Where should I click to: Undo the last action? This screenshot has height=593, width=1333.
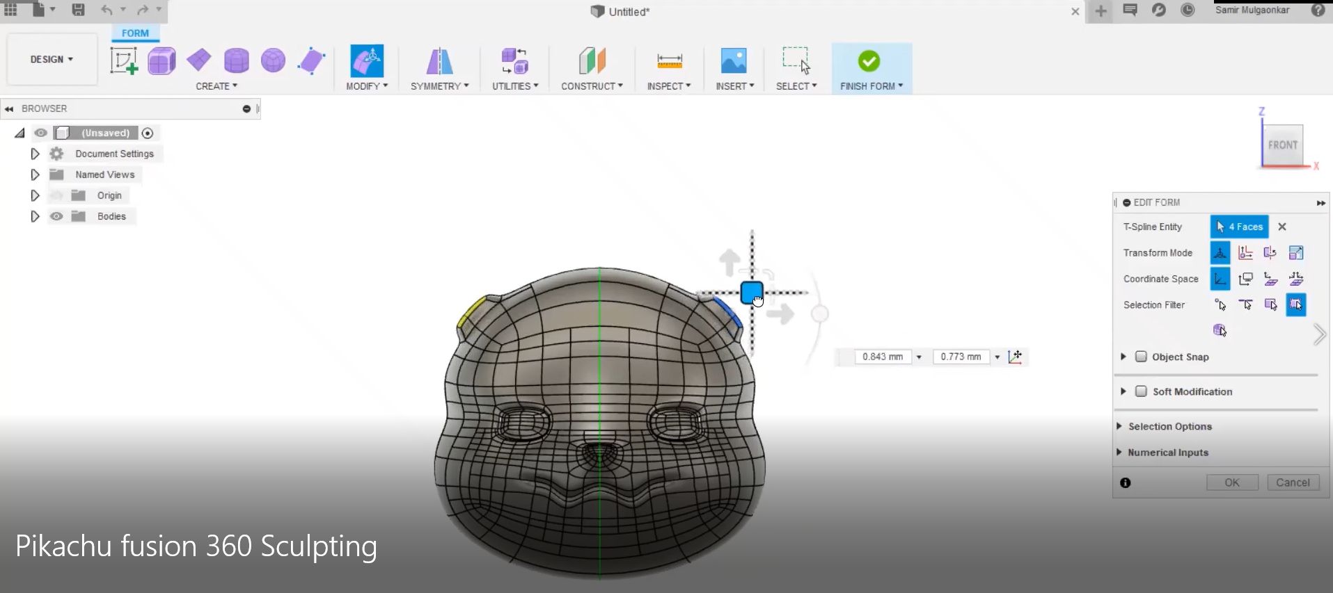point(107,10)
